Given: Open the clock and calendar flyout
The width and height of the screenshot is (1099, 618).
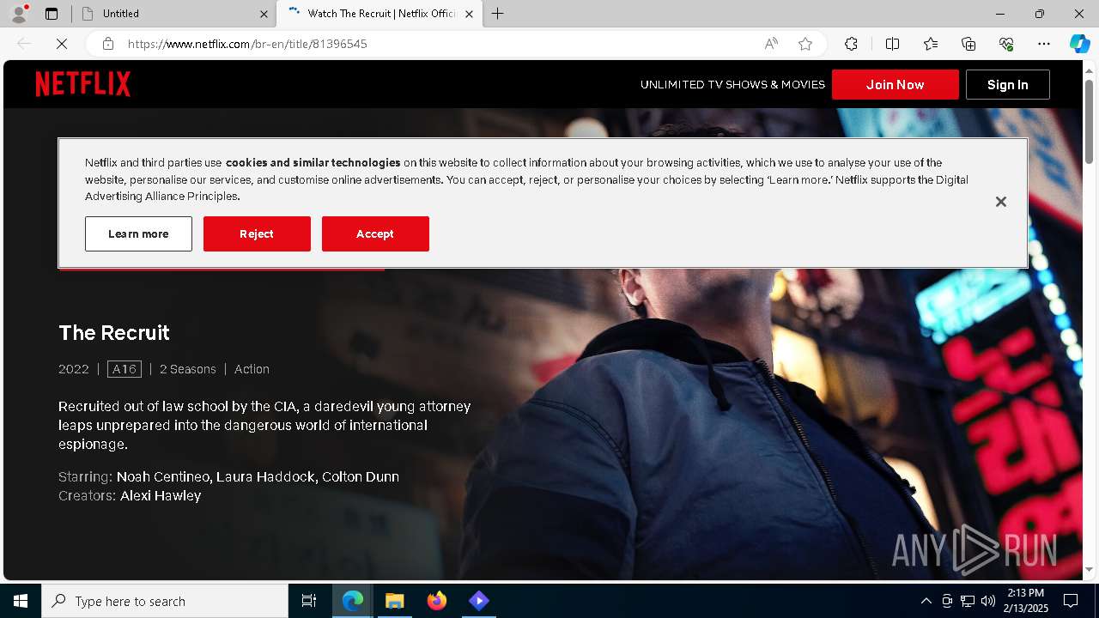Looking at the screenshot, I should pyautogui.click(x=1025, y=601).
